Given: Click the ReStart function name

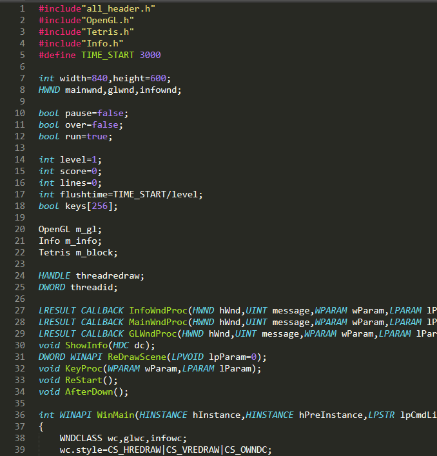Looking at the screenshot, I should click(84, 381).
